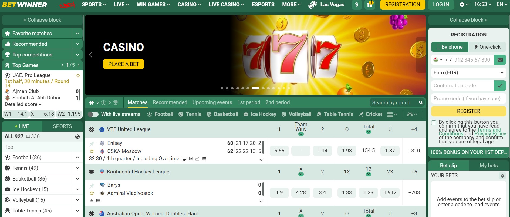Screen dimensions: 510x217
Task: Open the ESPORTS page
Action: (x=263, y=5)
